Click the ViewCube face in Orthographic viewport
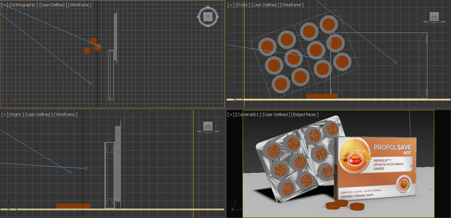 [208, 17]
